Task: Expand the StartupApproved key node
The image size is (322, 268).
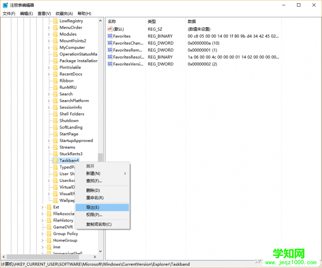Action: click(49, 141)
